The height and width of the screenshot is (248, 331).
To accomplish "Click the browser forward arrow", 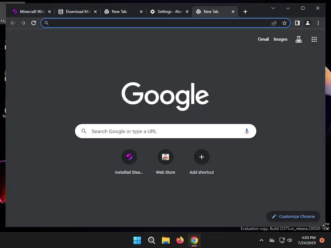I will 23,23.
